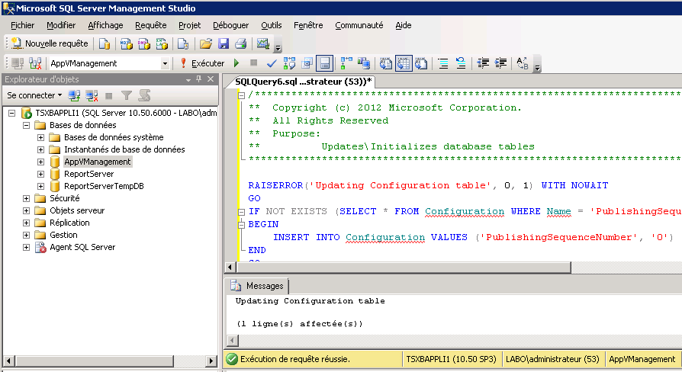The height and width of the screenshot is (372, 682).
Task: Save the query with the floppy disk icon
Action: [x=224, y=43]
